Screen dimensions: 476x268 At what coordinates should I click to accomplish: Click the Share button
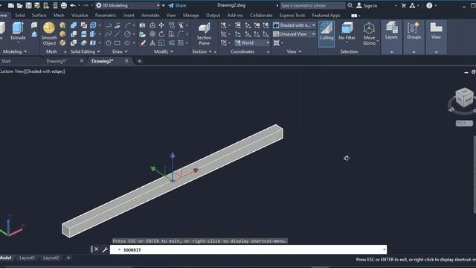click(177, 5)
